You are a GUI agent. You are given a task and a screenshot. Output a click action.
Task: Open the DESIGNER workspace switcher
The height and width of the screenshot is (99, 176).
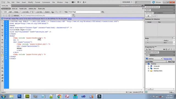pos(127,2)
